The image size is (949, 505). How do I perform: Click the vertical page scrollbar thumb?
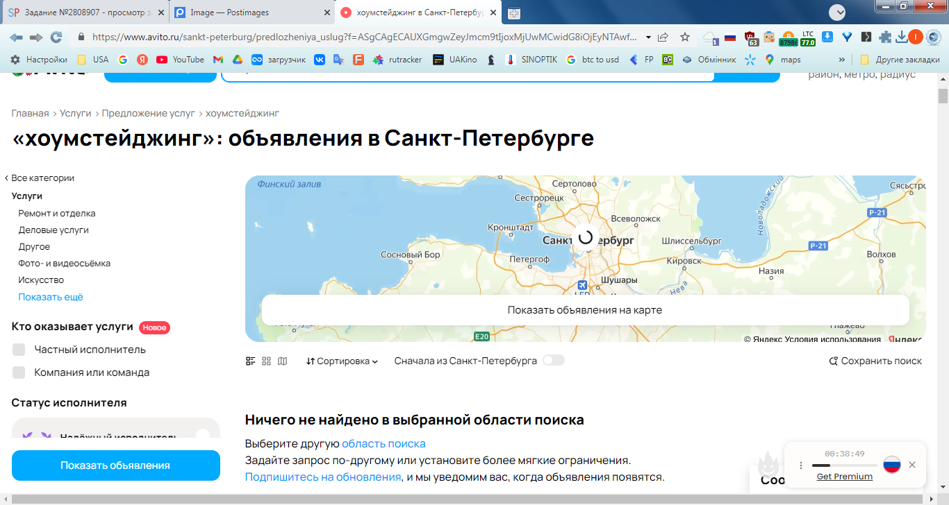tap(943, 96)
